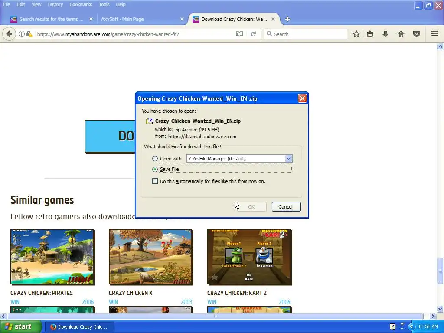
Task: Open the Bookmarks menu
Action: click(81, 4)
